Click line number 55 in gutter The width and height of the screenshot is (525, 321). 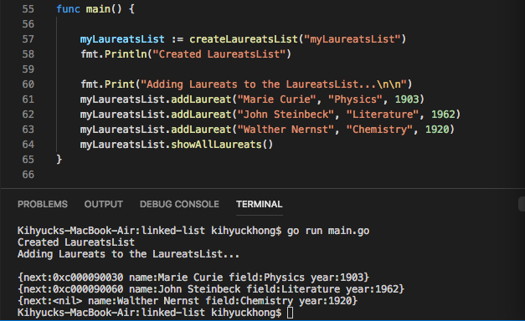[28, 9]
